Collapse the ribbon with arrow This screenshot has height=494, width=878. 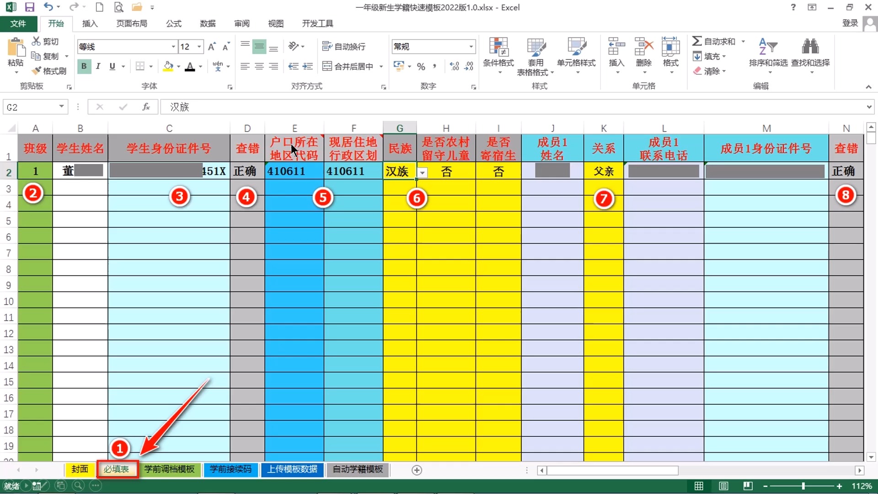pos(868,86)
